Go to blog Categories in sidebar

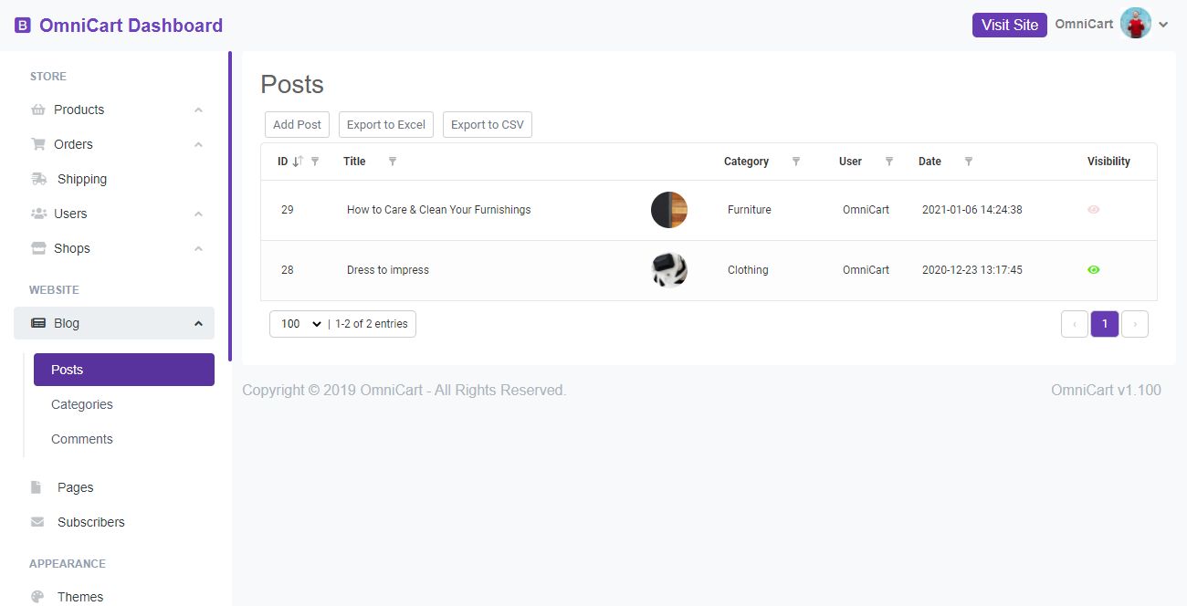point(82,404)
